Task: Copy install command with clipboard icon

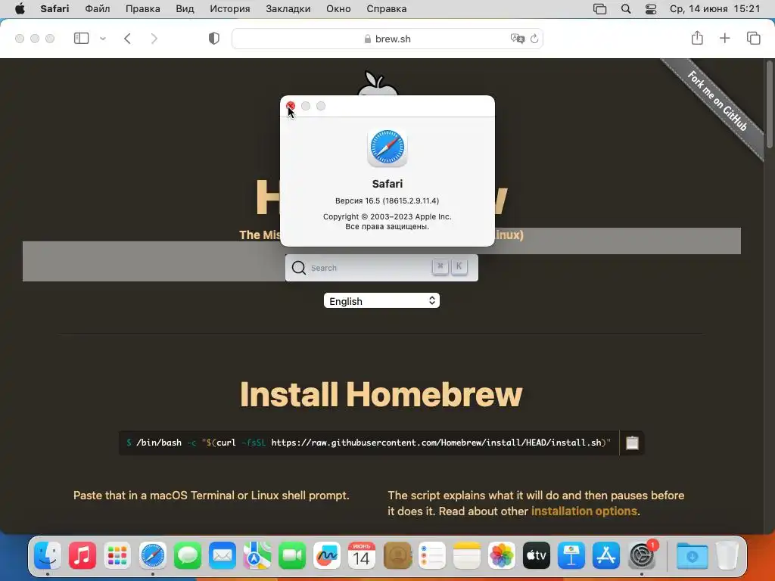Action: (x=632, y=443)
